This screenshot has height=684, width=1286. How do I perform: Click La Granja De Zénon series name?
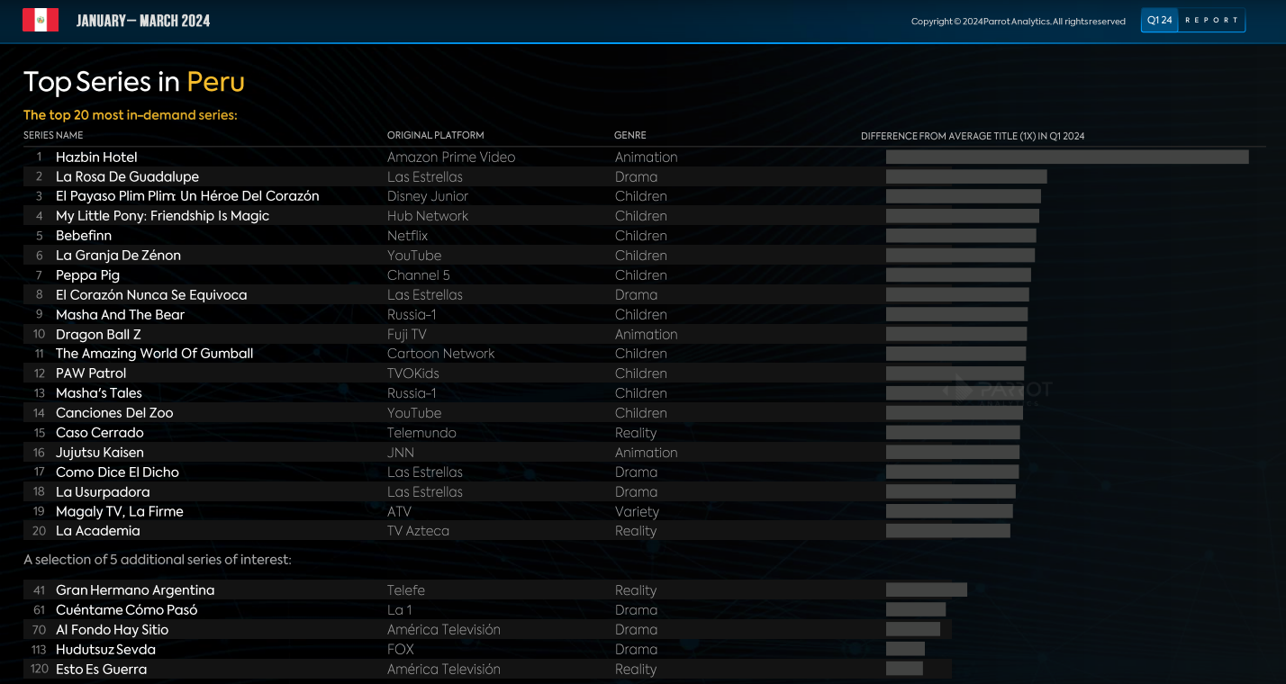coord(118,256)
